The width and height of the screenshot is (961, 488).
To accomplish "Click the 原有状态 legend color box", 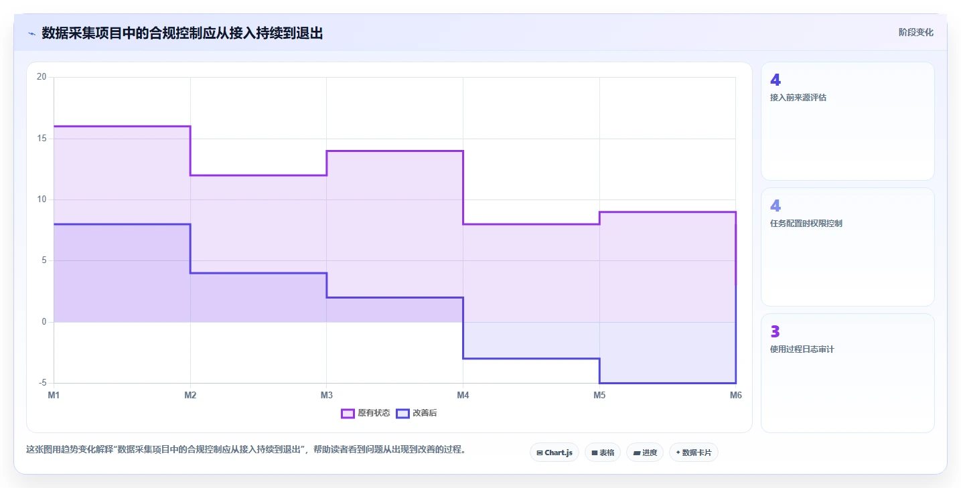I will pyautogui.click(x=348, y=414).
